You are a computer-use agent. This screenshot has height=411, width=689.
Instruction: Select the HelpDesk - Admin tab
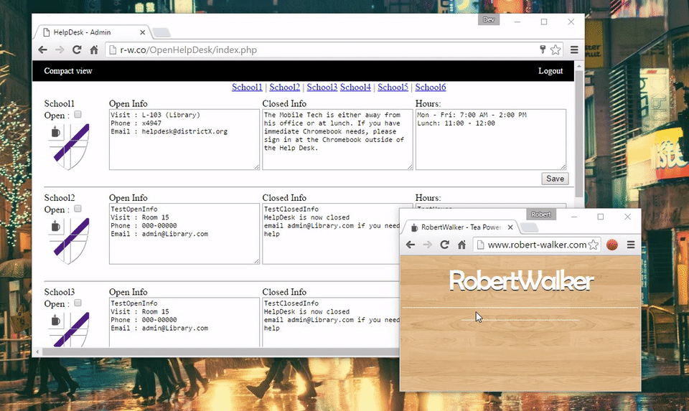[91, 32]
